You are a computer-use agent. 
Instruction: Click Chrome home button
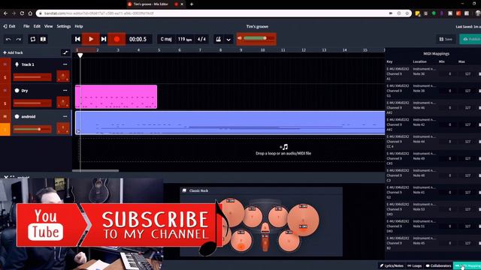[x=30, y=13]
